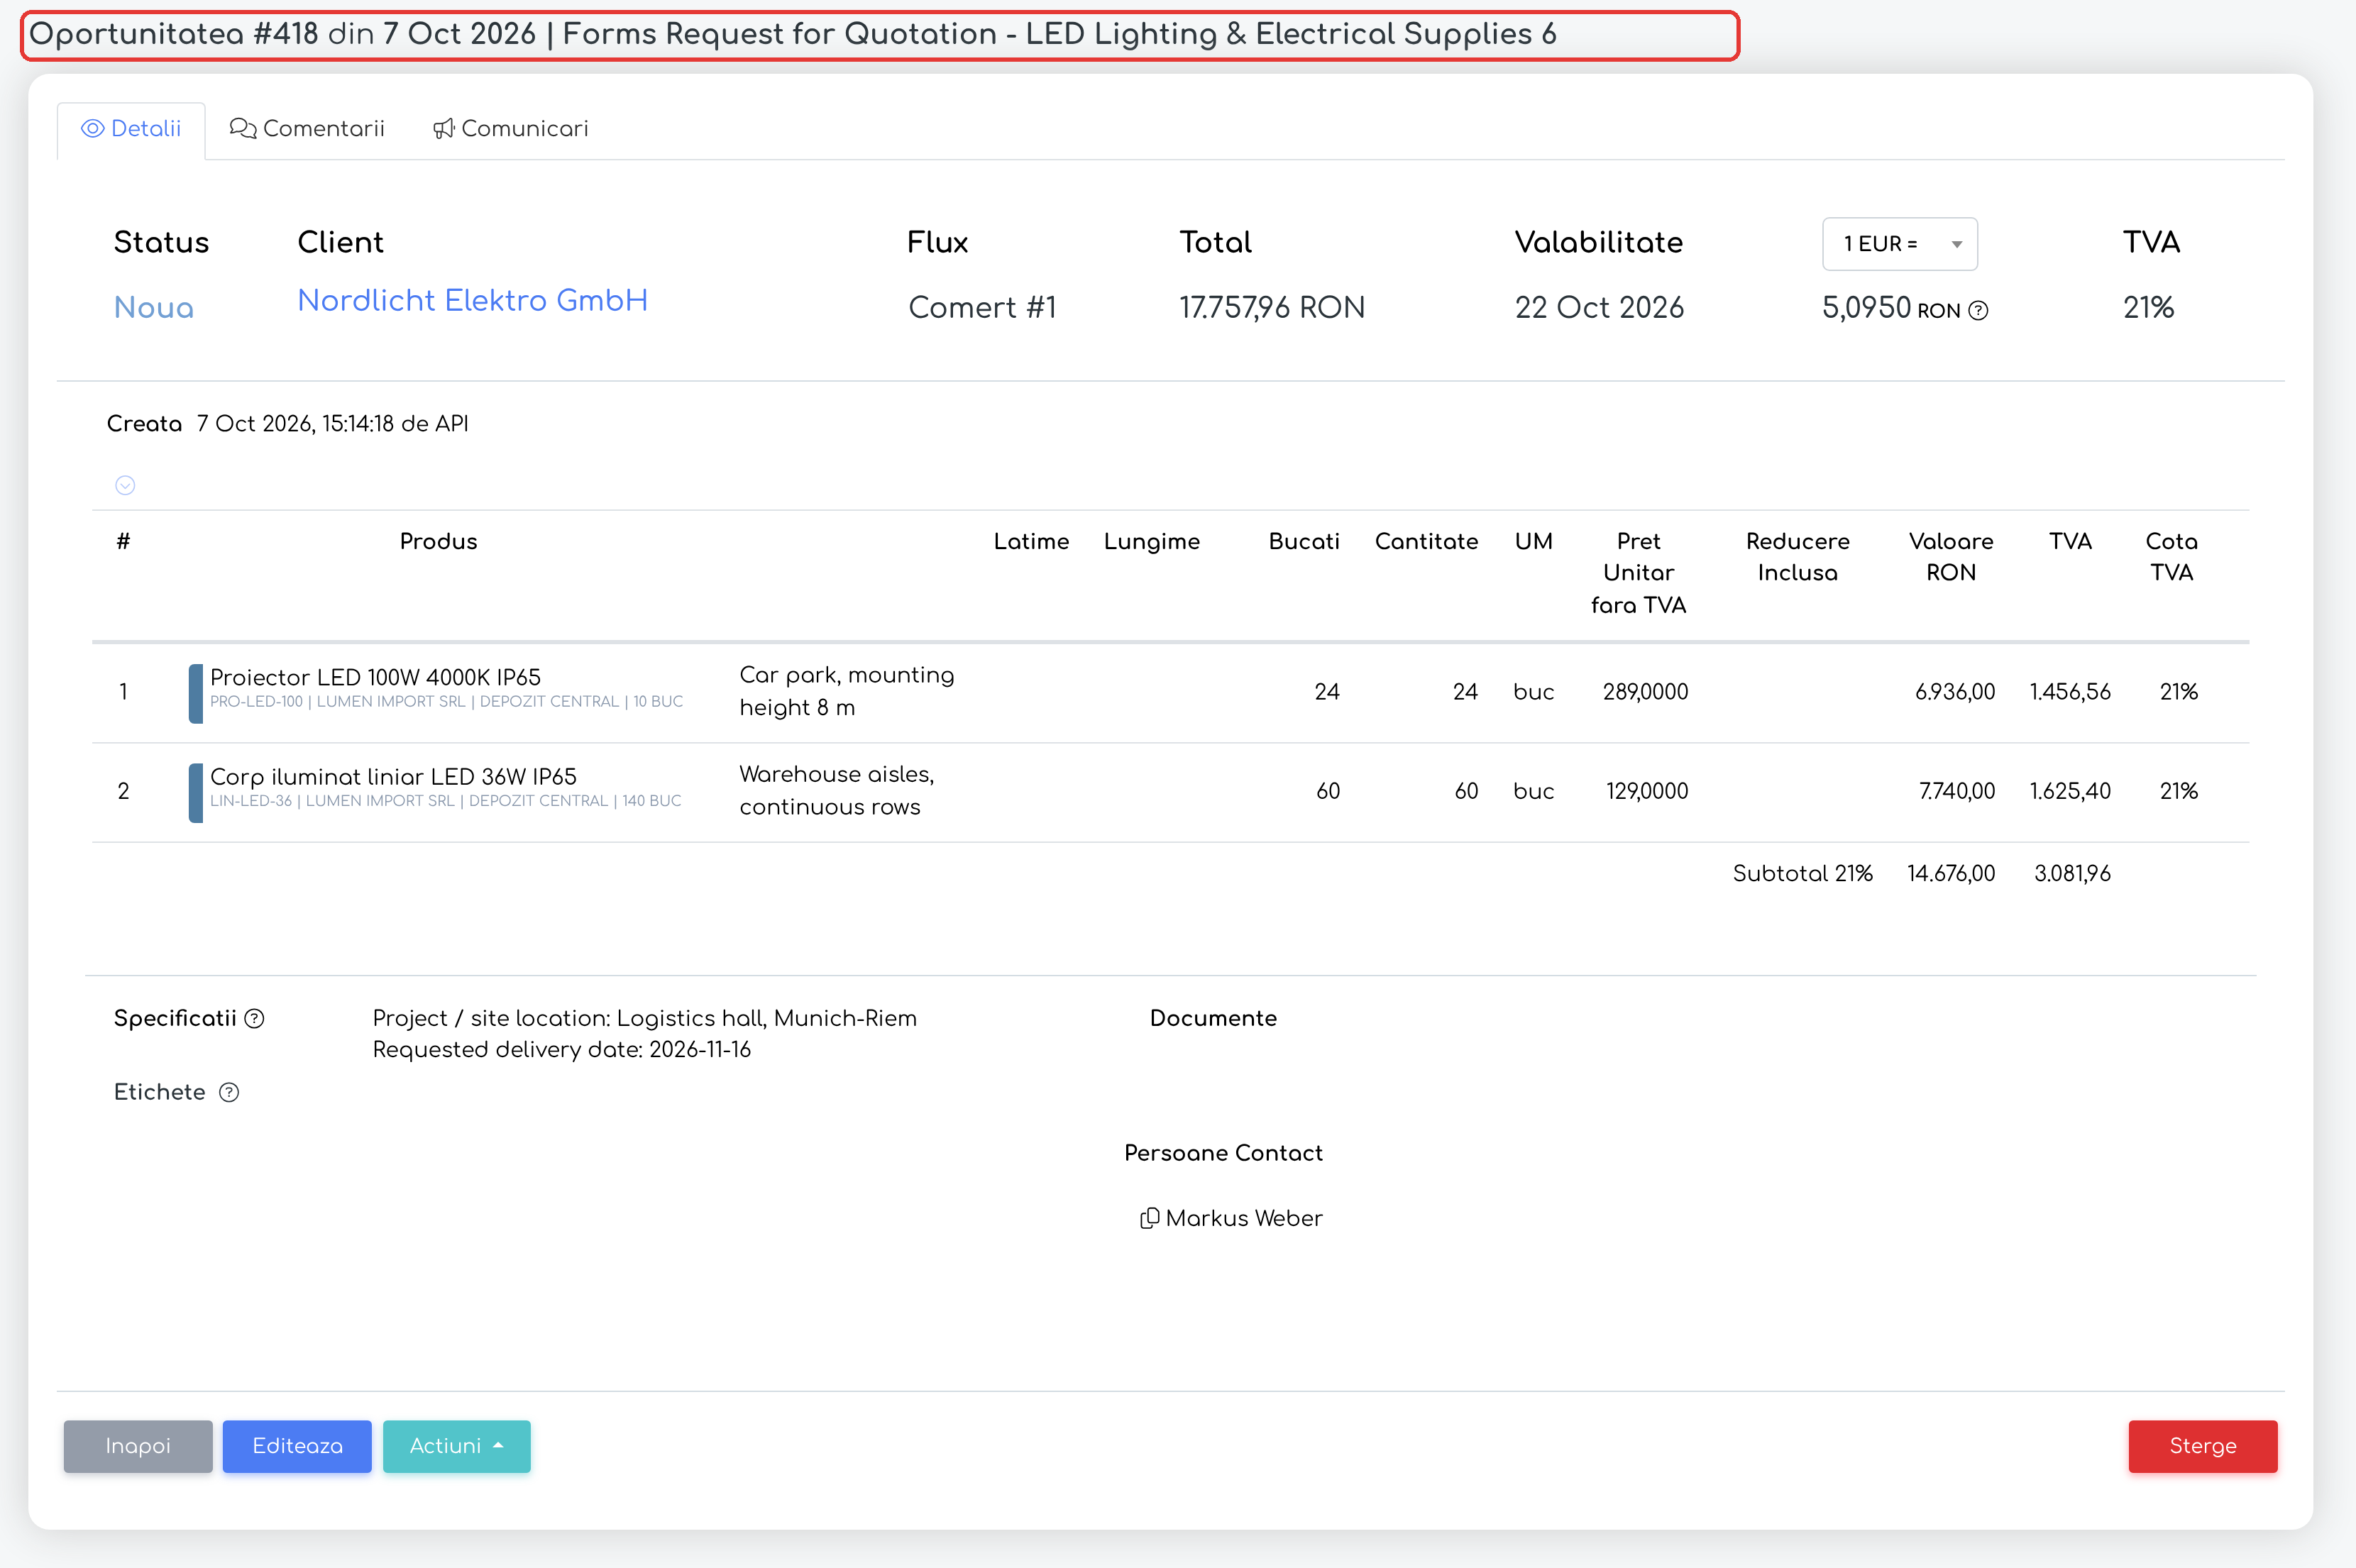Click the subtotal value 14.676,00
The height and width of the screenshot is (1568, 2356).
1950,873
